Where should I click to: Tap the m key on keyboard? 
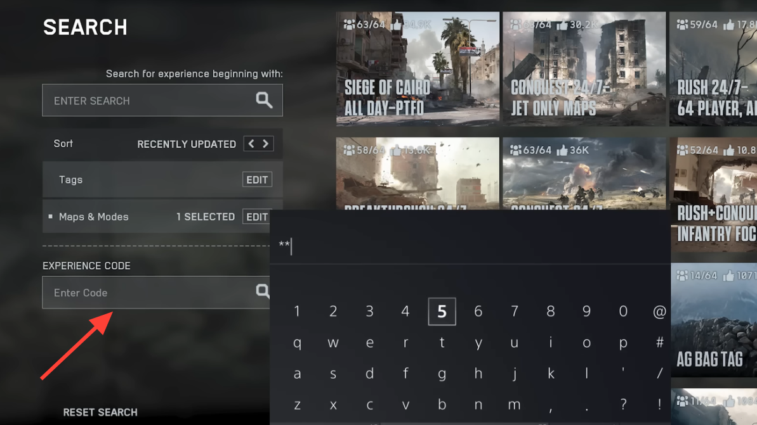[x=514, y=405]
